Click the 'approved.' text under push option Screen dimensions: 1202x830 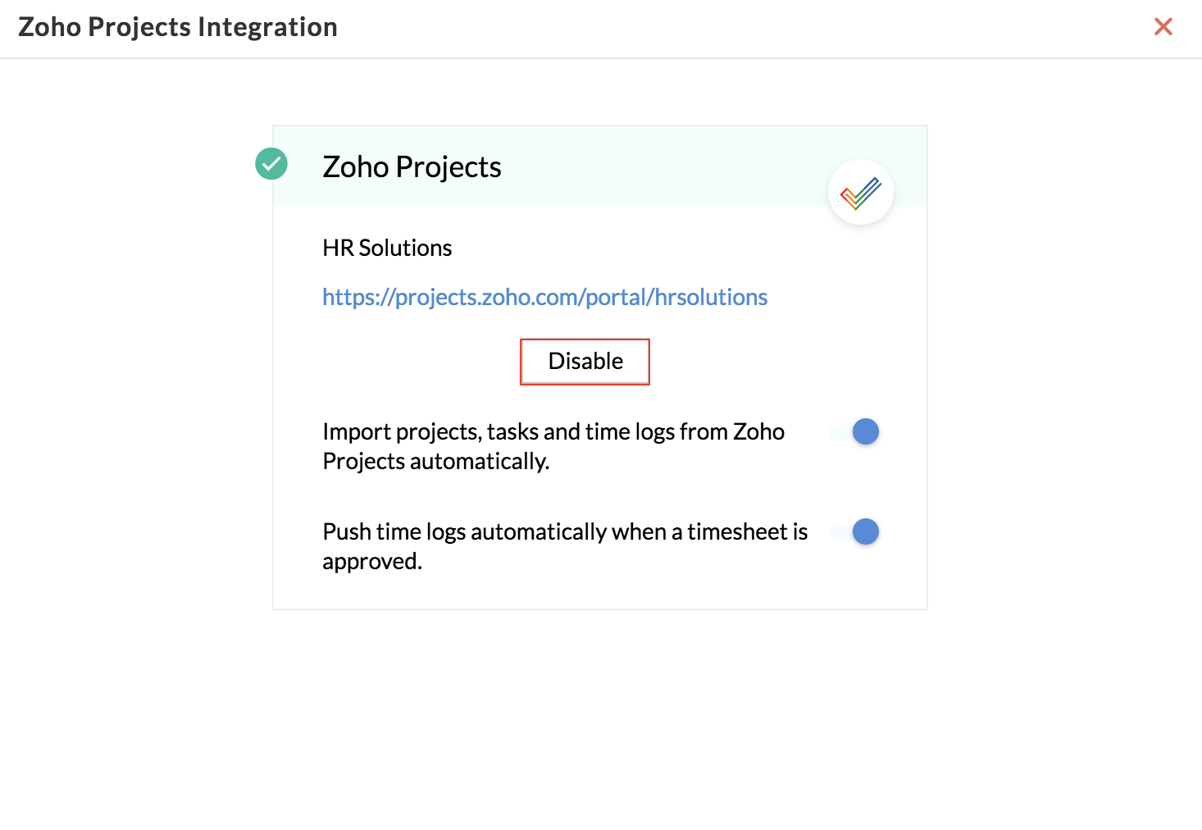(372, 562)
